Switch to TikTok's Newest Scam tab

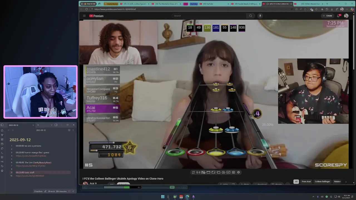308,4
